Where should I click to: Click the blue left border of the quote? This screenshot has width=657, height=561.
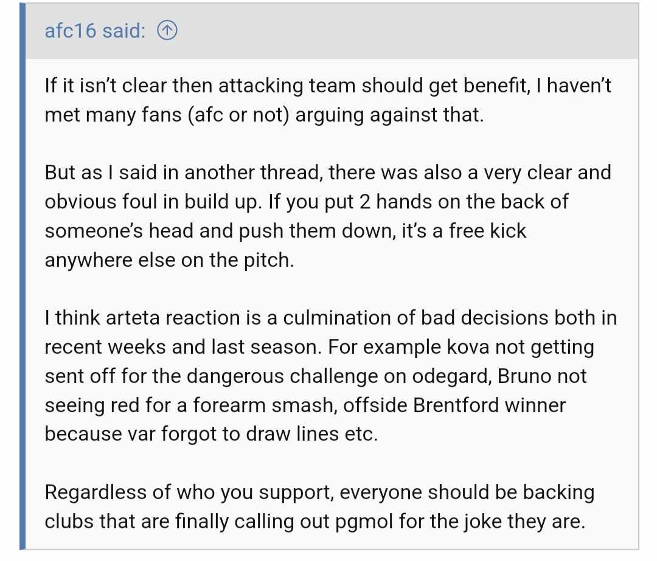(23, 277)
